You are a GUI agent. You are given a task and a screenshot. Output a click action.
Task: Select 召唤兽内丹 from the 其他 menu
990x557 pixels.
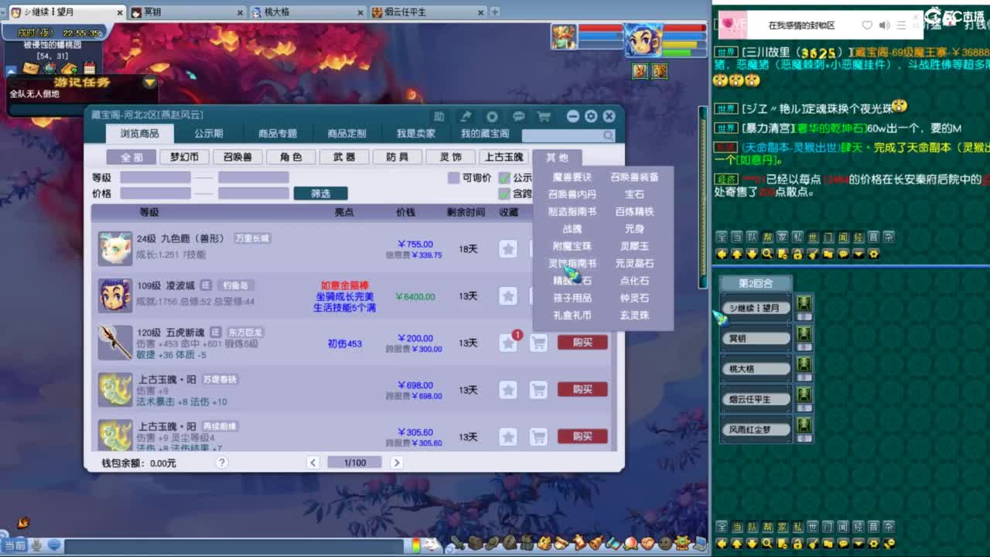point(572,194)
